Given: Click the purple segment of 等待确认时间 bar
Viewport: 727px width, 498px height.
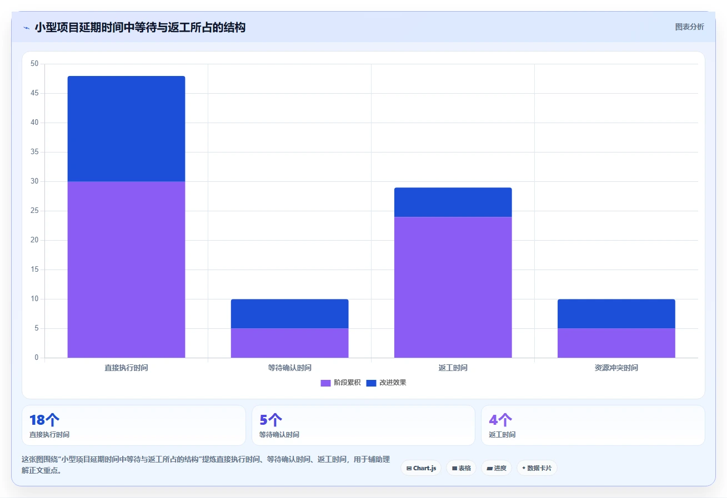Looking at the screenshot, I should [289, 343].
